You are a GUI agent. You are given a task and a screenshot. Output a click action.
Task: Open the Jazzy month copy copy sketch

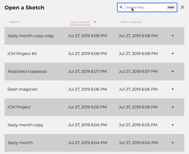click(x=31, y=36)
